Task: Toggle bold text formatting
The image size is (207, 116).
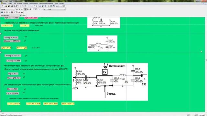Action: click(17, 9)
